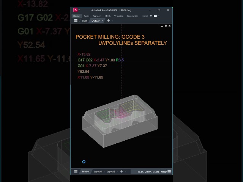Image resolution: width=243 pixels, height=182 pixels.
Task: Minimize the AutoCAD window
Action: pos(150,10)
